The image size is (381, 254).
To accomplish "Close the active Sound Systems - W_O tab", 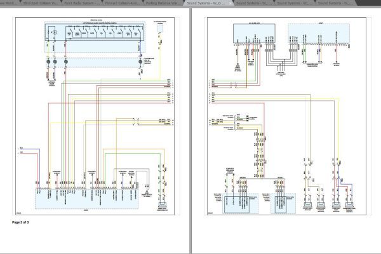I will coord(231,3).
